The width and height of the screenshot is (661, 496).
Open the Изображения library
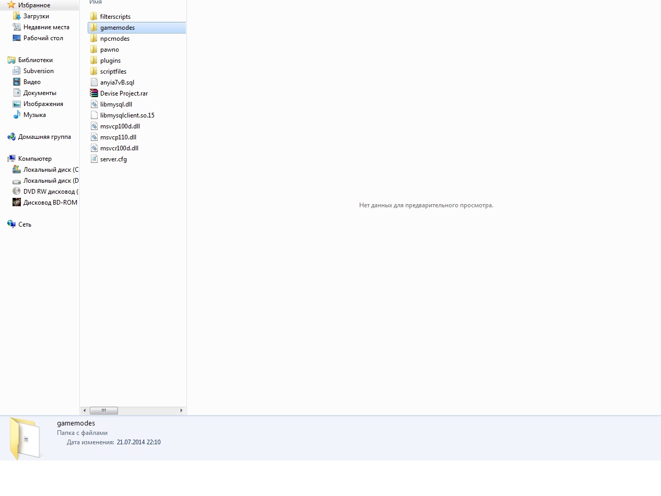[x=43, y=103]
